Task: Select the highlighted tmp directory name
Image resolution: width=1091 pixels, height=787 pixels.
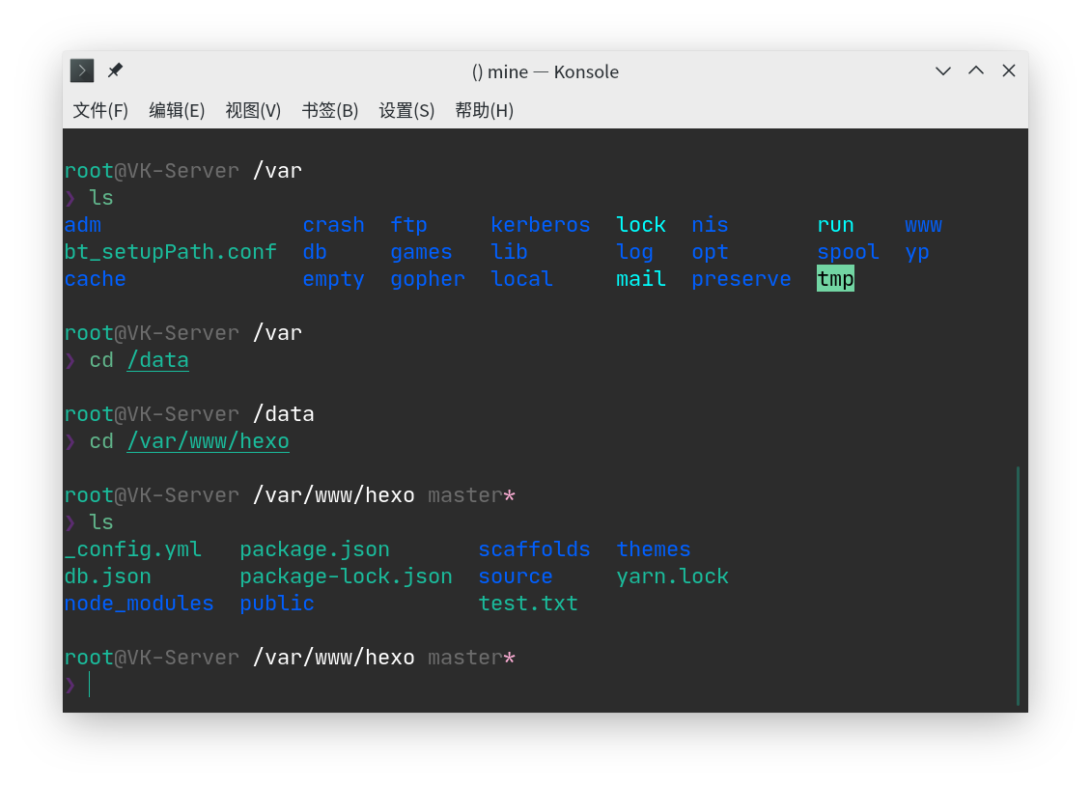Action: click(x=834, y=278)
